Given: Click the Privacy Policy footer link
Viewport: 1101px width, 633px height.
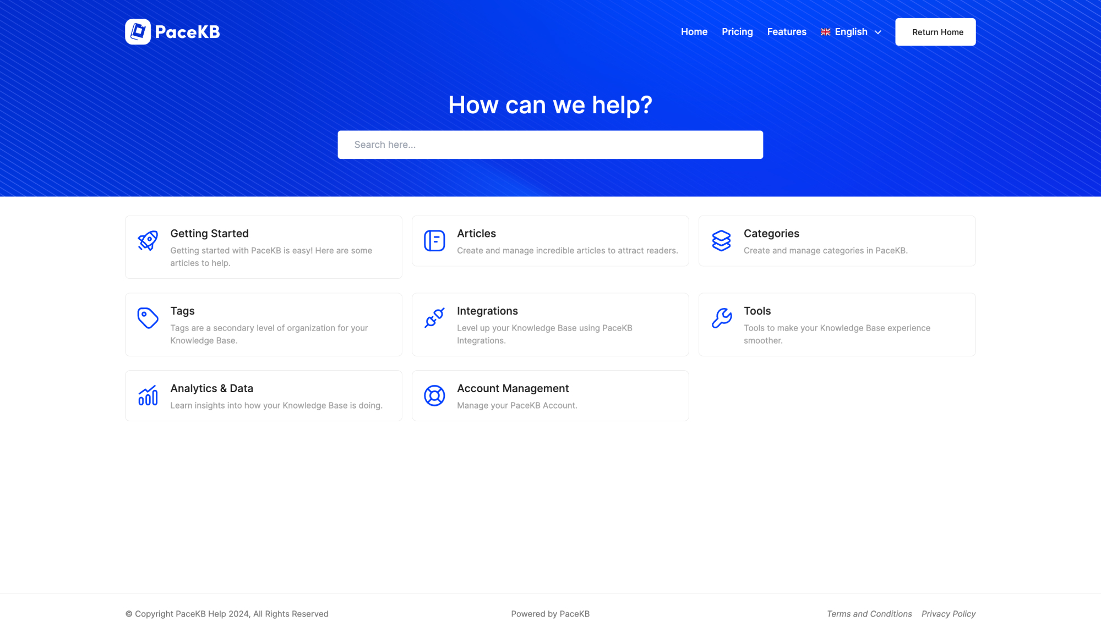Looking at the screenshot, I should 947,613.
